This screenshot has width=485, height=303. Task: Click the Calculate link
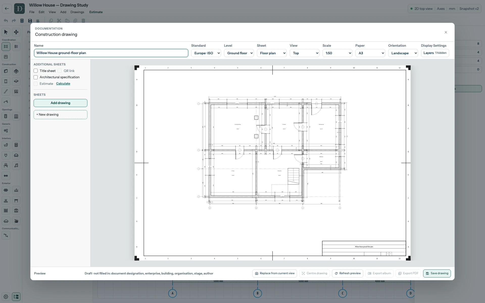pyautogui.click(x=63, y=84)
